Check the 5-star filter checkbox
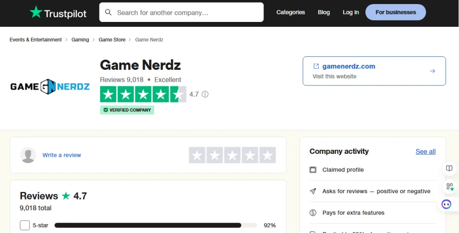 coord(25,225)
